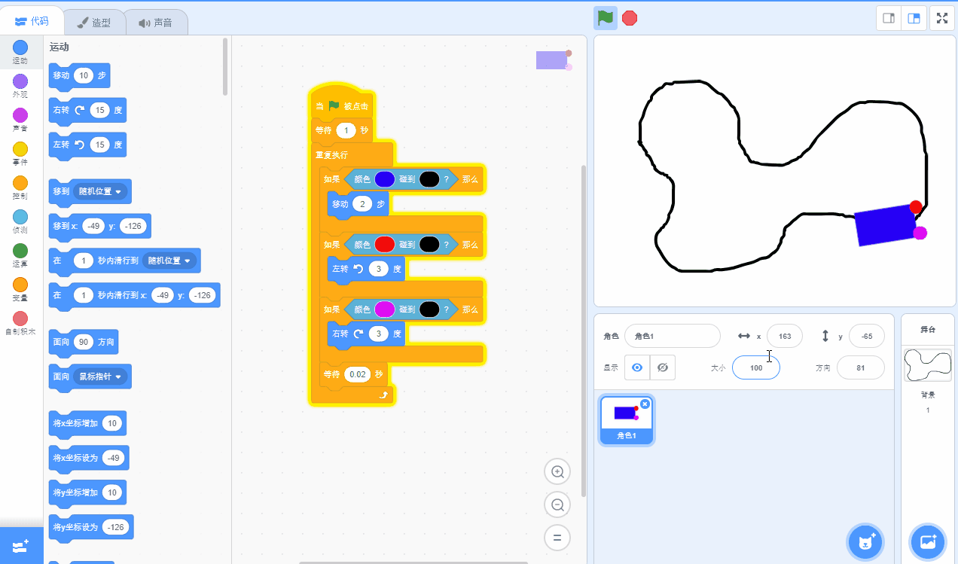The image size is (958, 564).
Task: Click the 将y坐标设为 -126 block
Action: tap(91, 527)
